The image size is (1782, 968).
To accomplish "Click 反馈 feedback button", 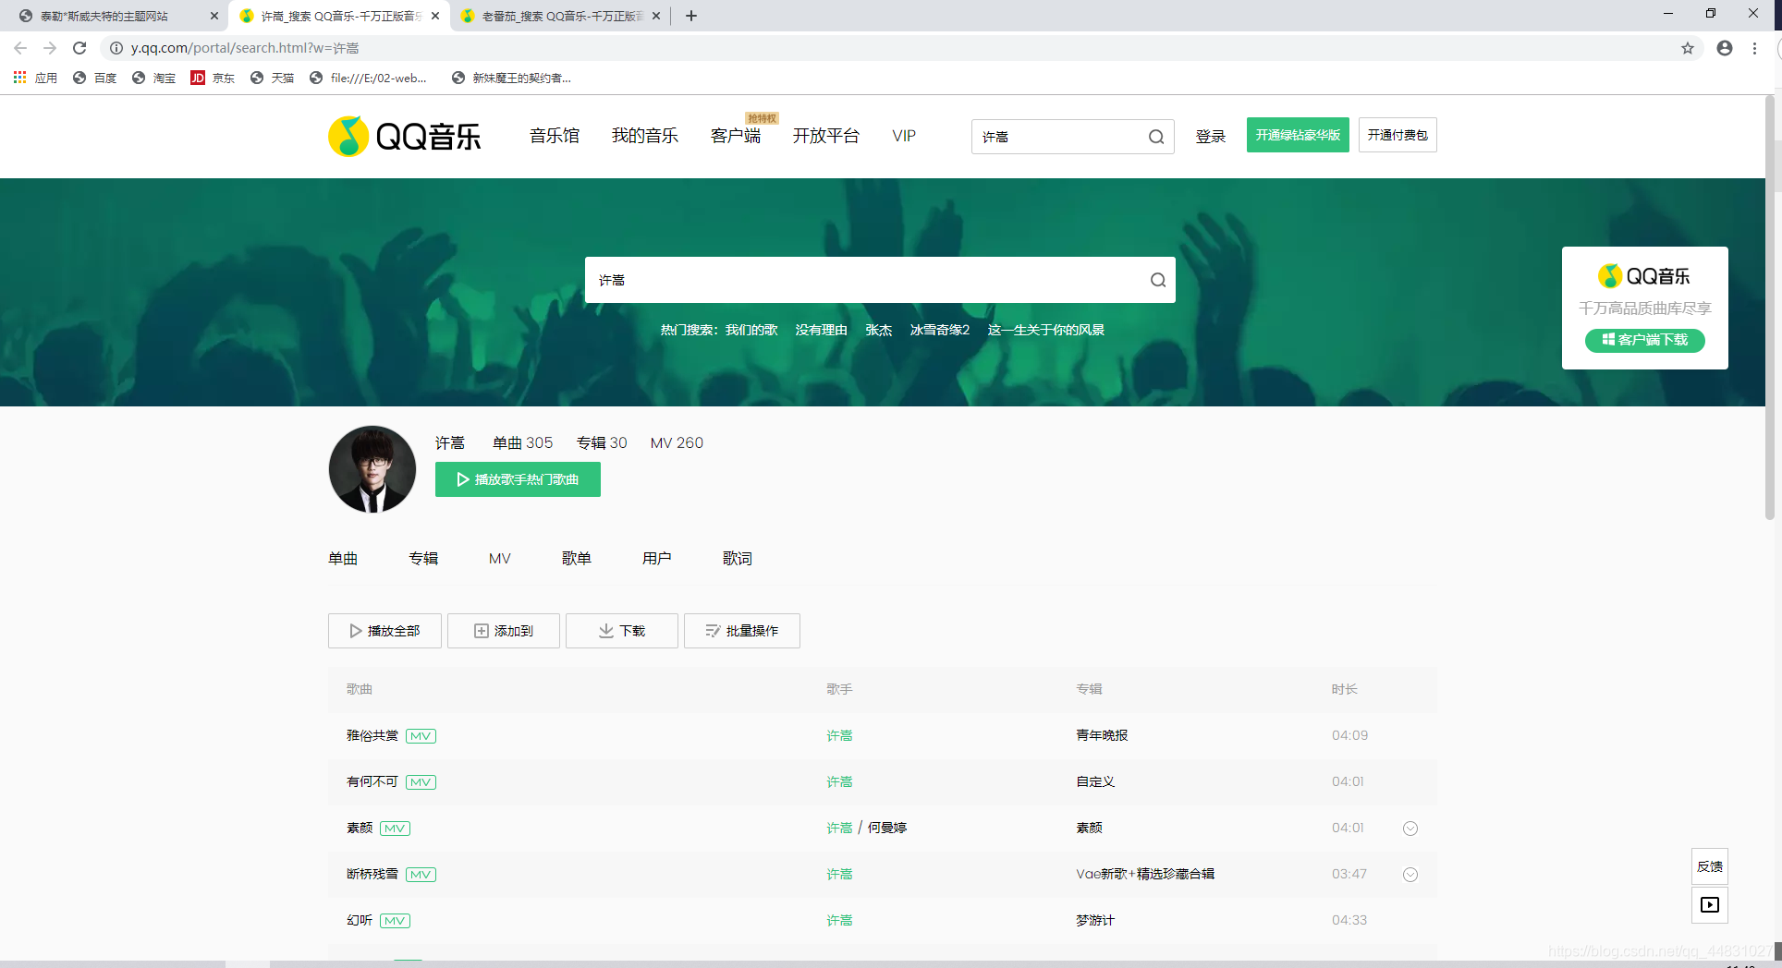I will coord(1710,866).
